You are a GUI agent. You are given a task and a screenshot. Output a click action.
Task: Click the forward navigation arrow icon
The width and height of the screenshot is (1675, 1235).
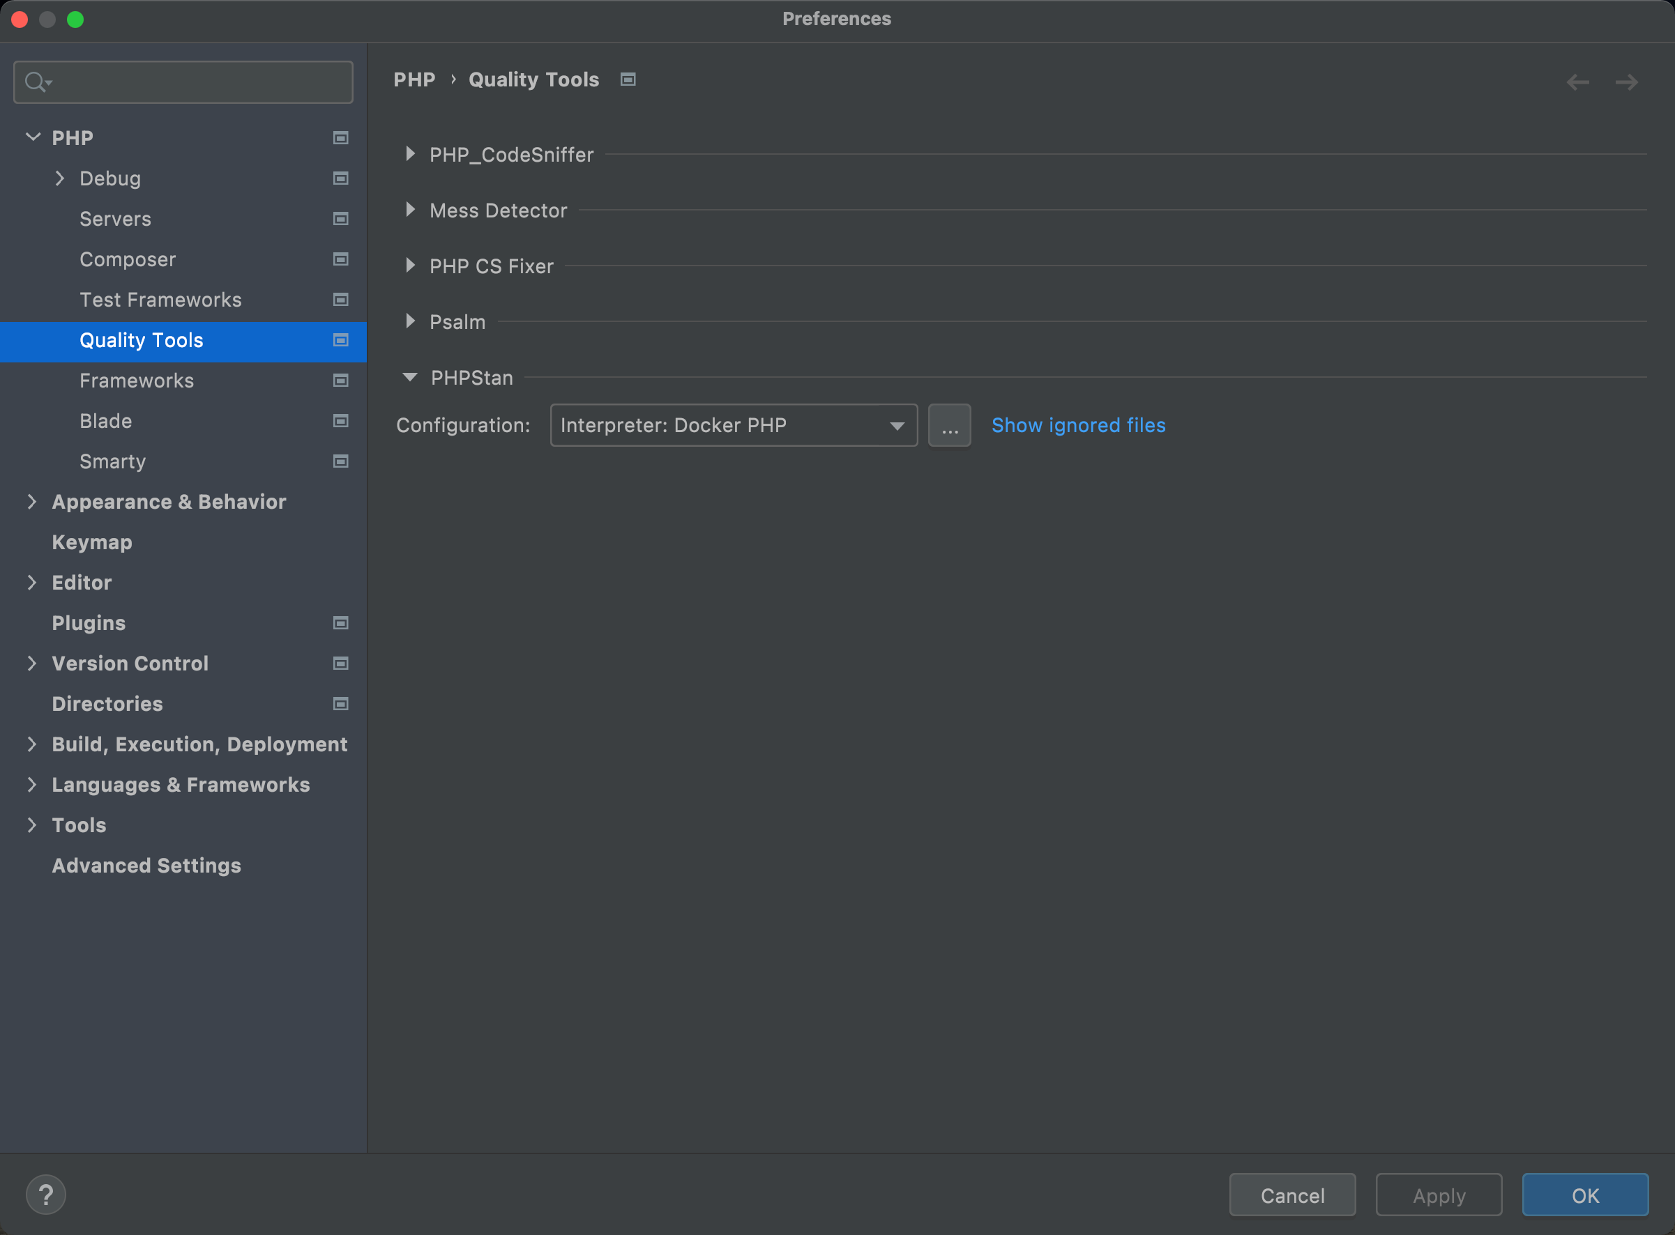[x=1626, y=82]
